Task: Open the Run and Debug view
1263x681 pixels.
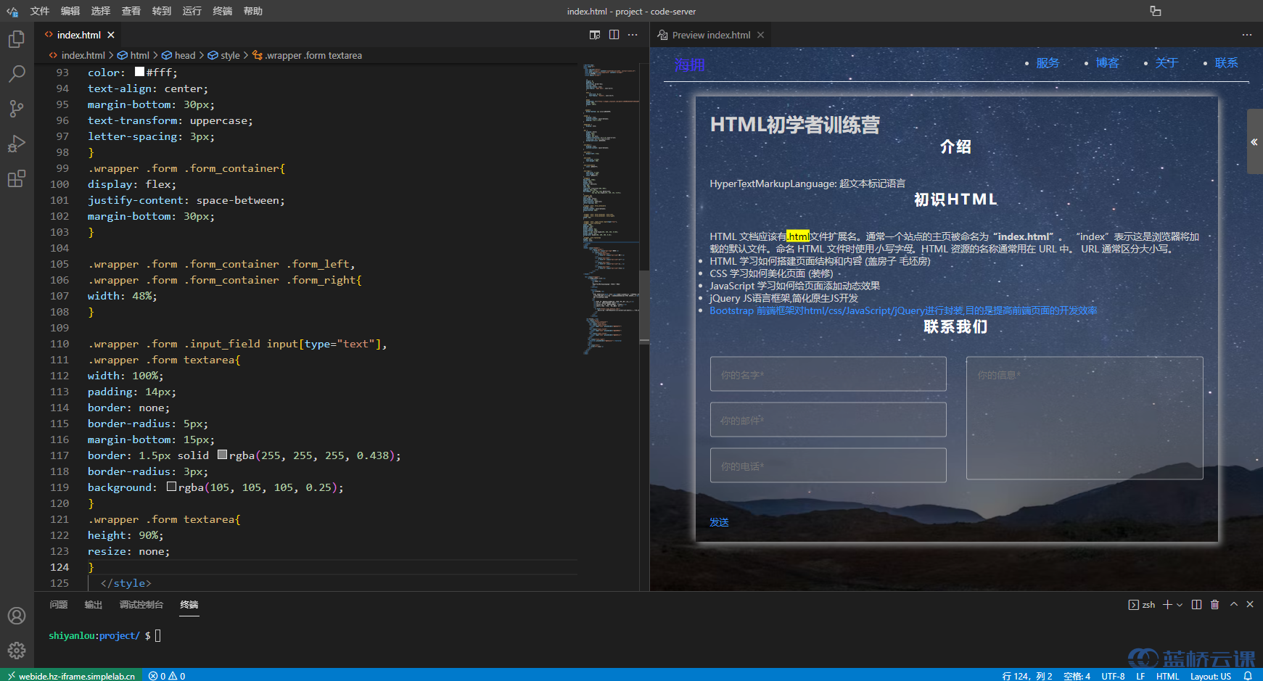Action: pos(17,144)
